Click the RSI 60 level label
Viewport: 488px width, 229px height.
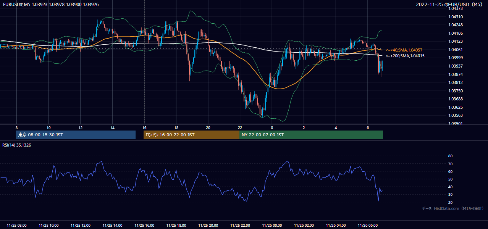[x=450, y=171]
